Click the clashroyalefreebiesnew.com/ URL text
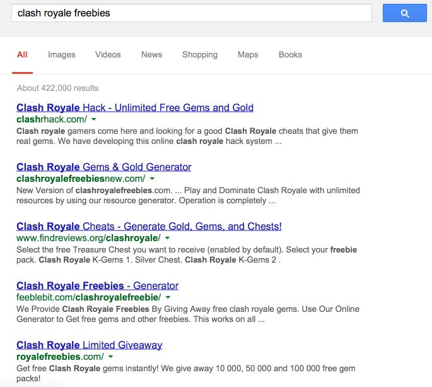 pos(81,179)
